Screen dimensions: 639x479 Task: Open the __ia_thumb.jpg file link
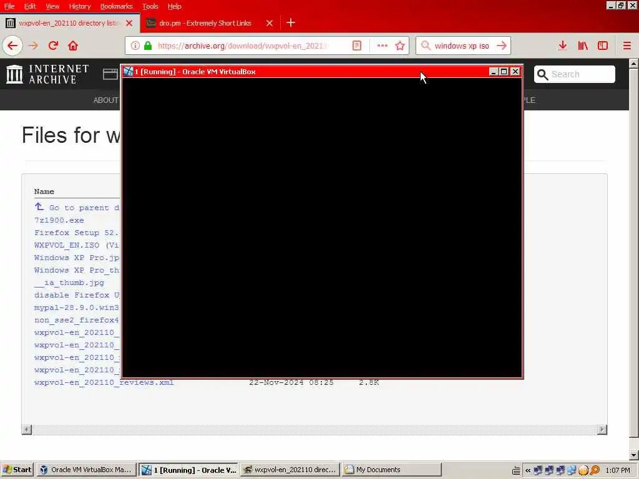click(69, 283)
